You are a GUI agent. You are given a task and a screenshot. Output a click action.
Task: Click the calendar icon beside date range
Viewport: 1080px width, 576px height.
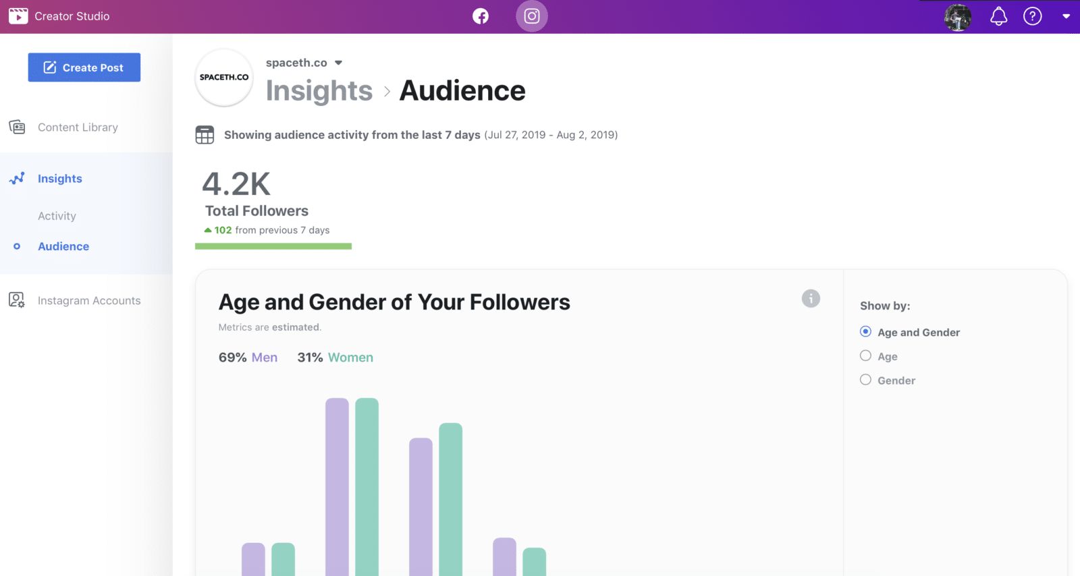coord(205,135)
